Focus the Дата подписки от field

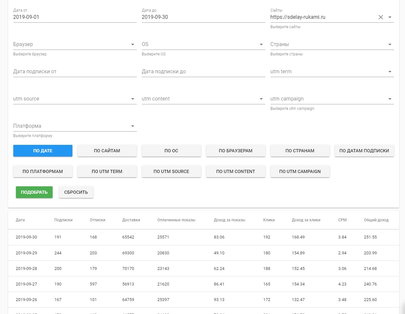[75, 72]
